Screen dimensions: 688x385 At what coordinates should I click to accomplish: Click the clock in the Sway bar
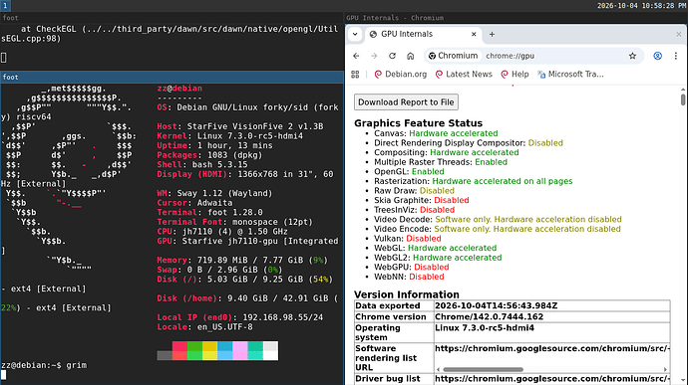tap(641, 6)
